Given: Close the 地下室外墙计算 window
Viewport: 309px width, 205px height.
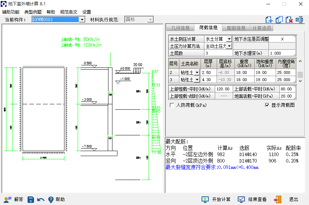Looking at the screenshot, I should click(x=301, y=4).
